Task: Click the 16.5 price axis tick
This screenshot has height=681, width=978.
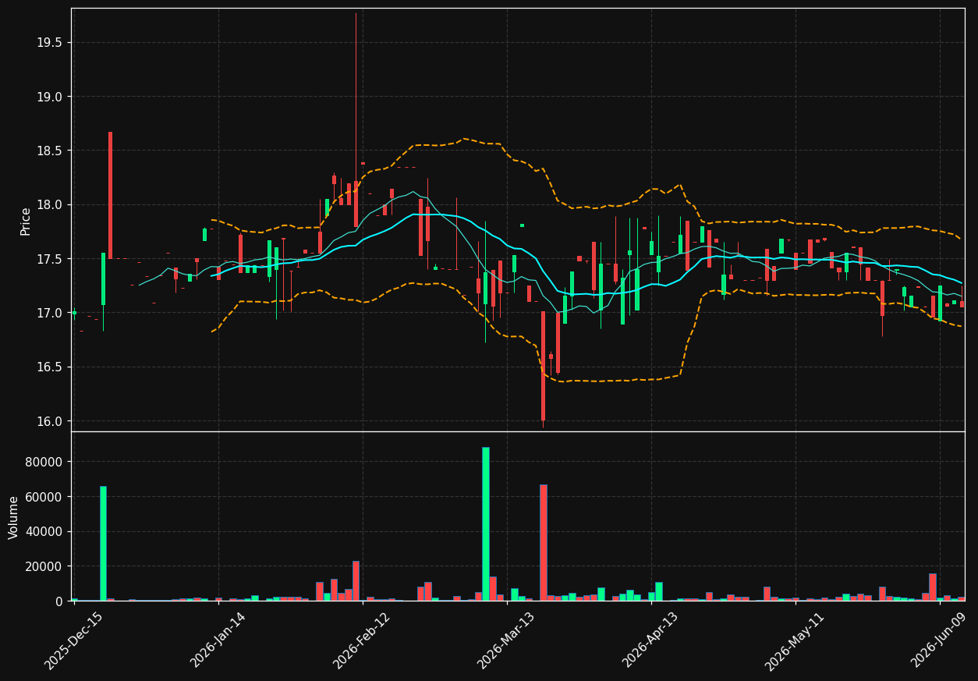Action: [x=49, y=367]
